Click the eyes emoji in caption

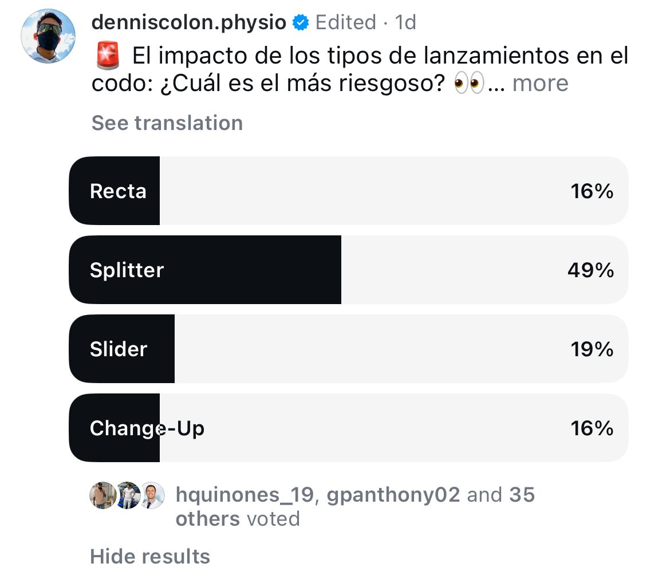(469, 82)
